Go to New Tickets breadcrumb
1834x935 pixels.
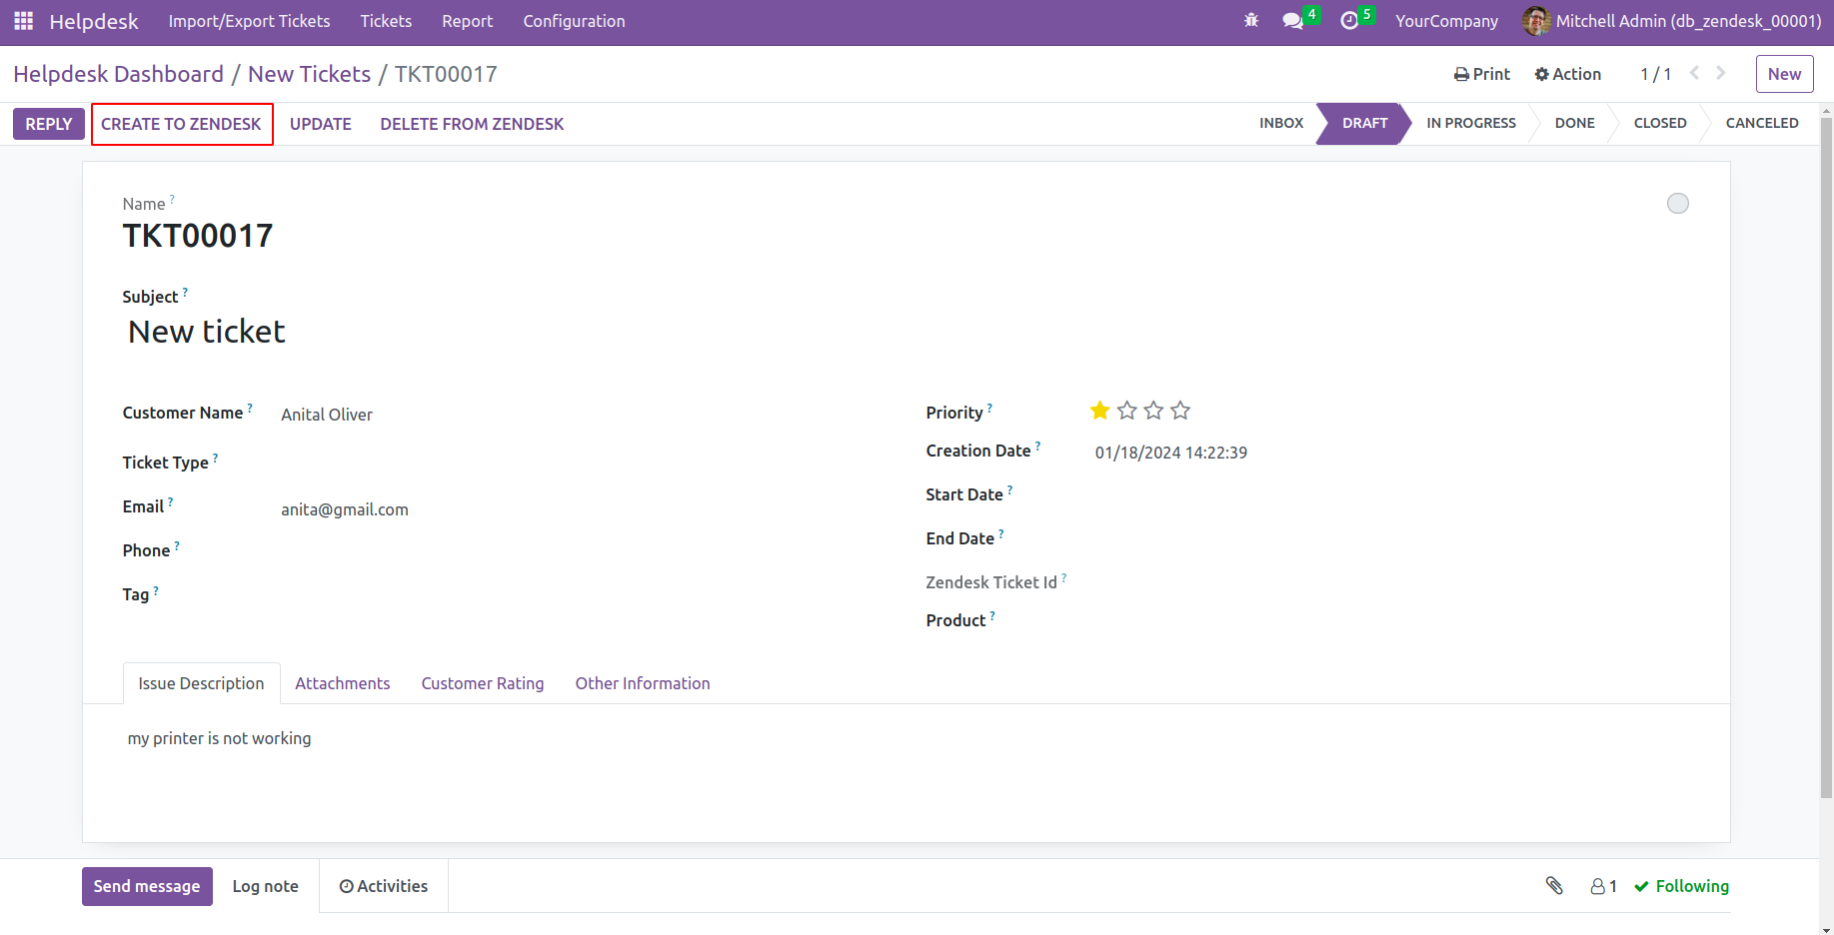click(x=309, y=74)
